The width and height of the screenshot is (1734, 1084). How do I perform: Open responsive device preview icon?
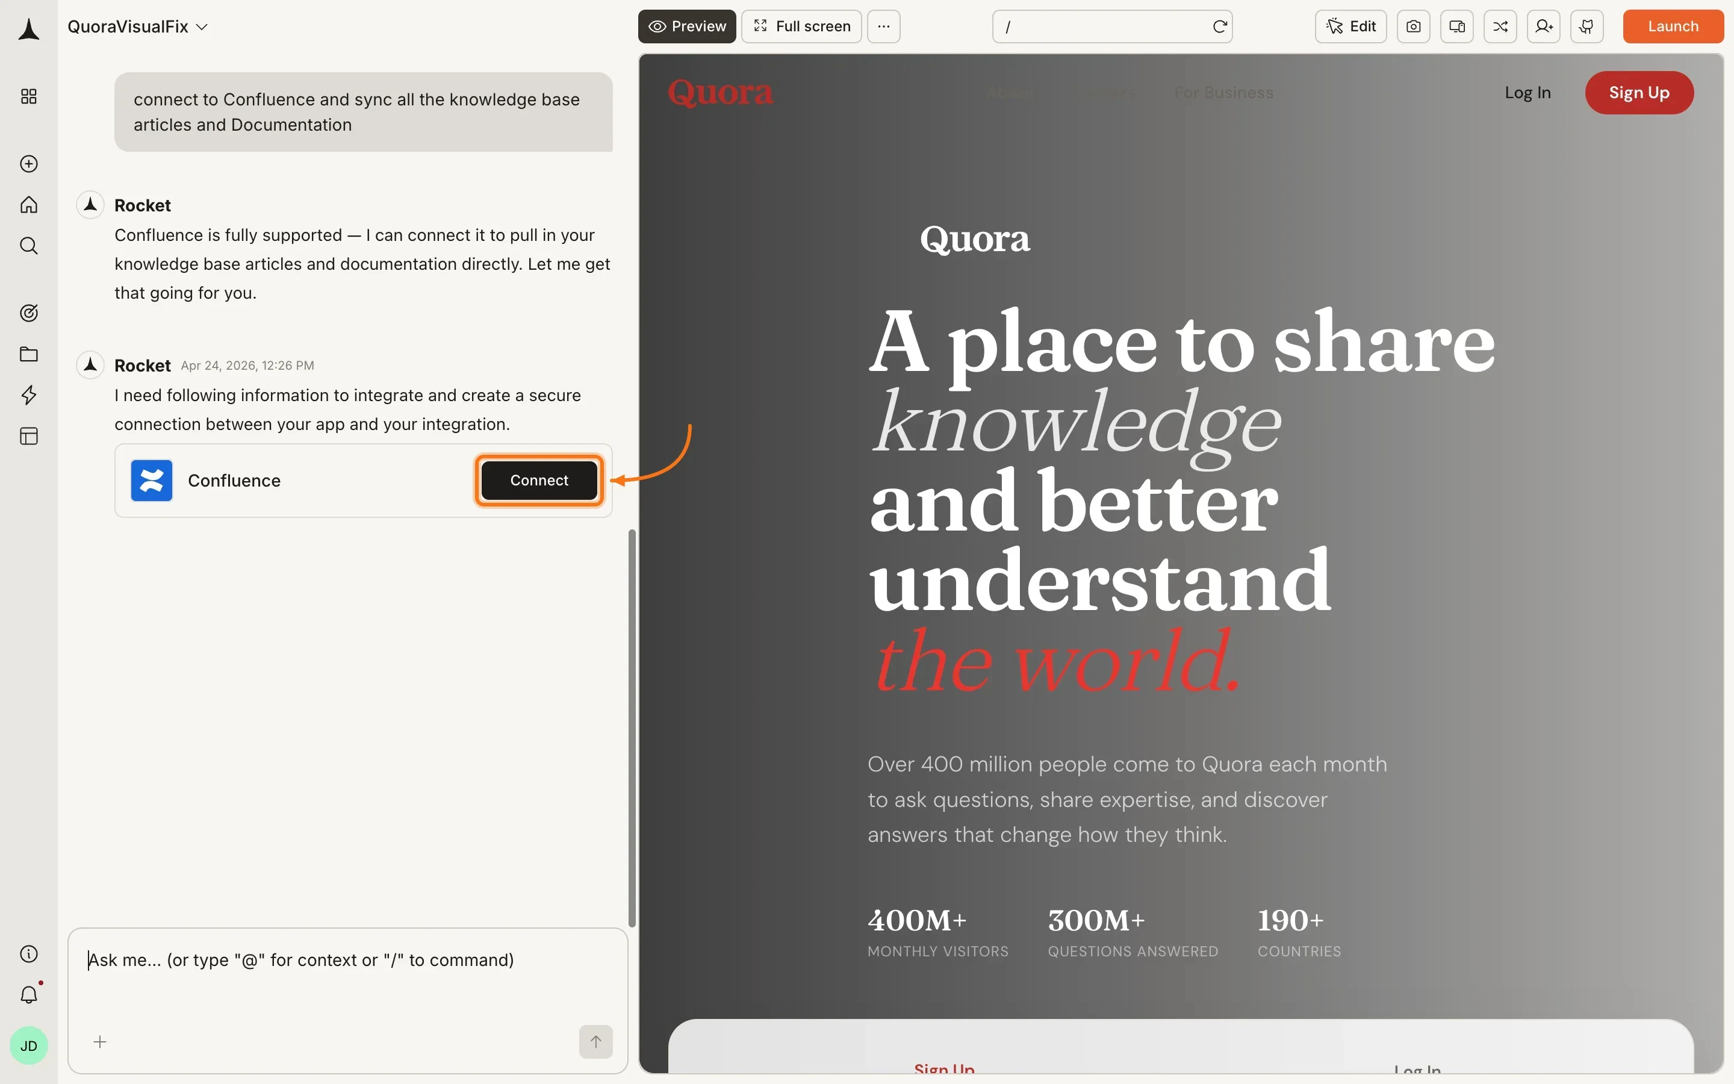pyautogui.click(x=1456, y=26)
